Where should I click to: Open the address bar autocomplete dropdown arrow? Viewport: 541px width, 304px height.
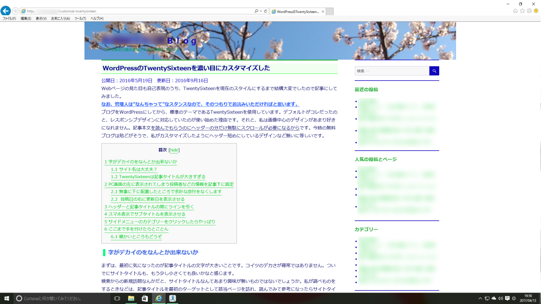(261, 11)
